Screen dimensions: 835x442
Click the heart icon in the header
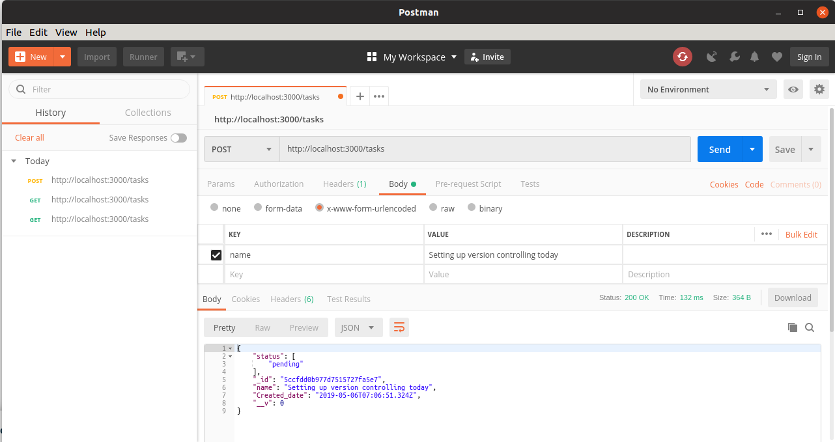(776, 57)
